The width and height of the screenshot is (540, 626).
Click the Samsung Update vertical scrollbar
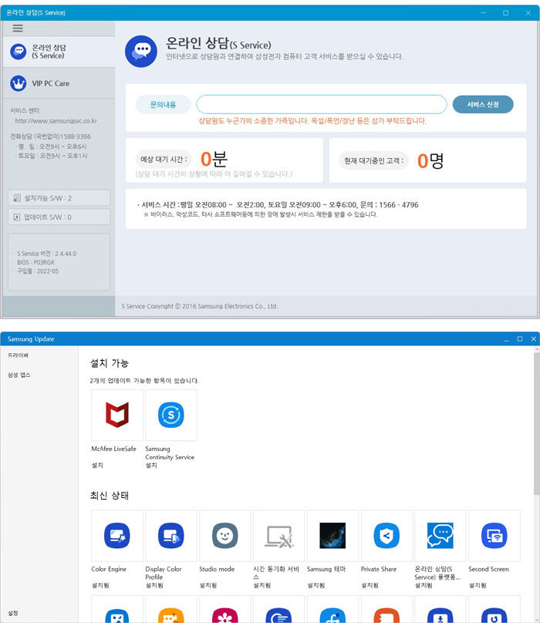pyautogui.click(x=536, y=424)
